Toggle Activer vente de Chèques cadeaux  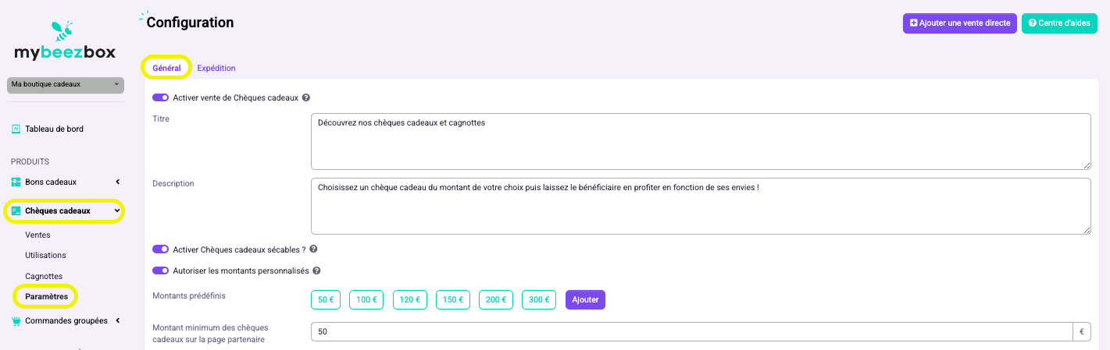[160, 97]
